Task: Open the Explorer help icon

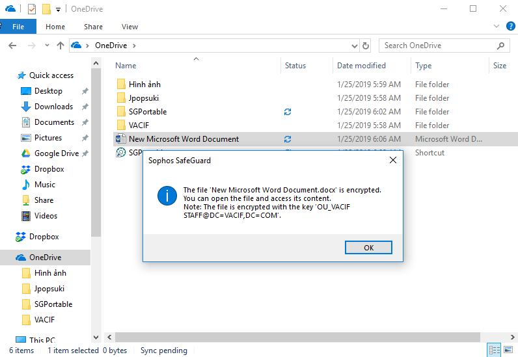Action: click(510, 26)
